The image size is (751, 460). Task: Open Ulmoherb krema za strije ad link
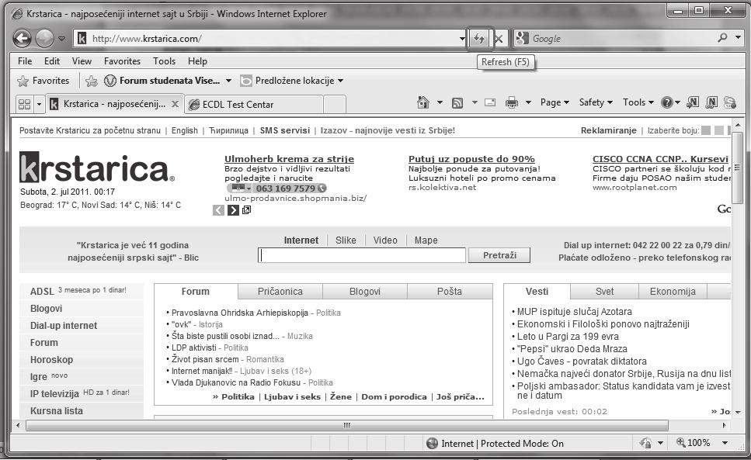[289, 159]
